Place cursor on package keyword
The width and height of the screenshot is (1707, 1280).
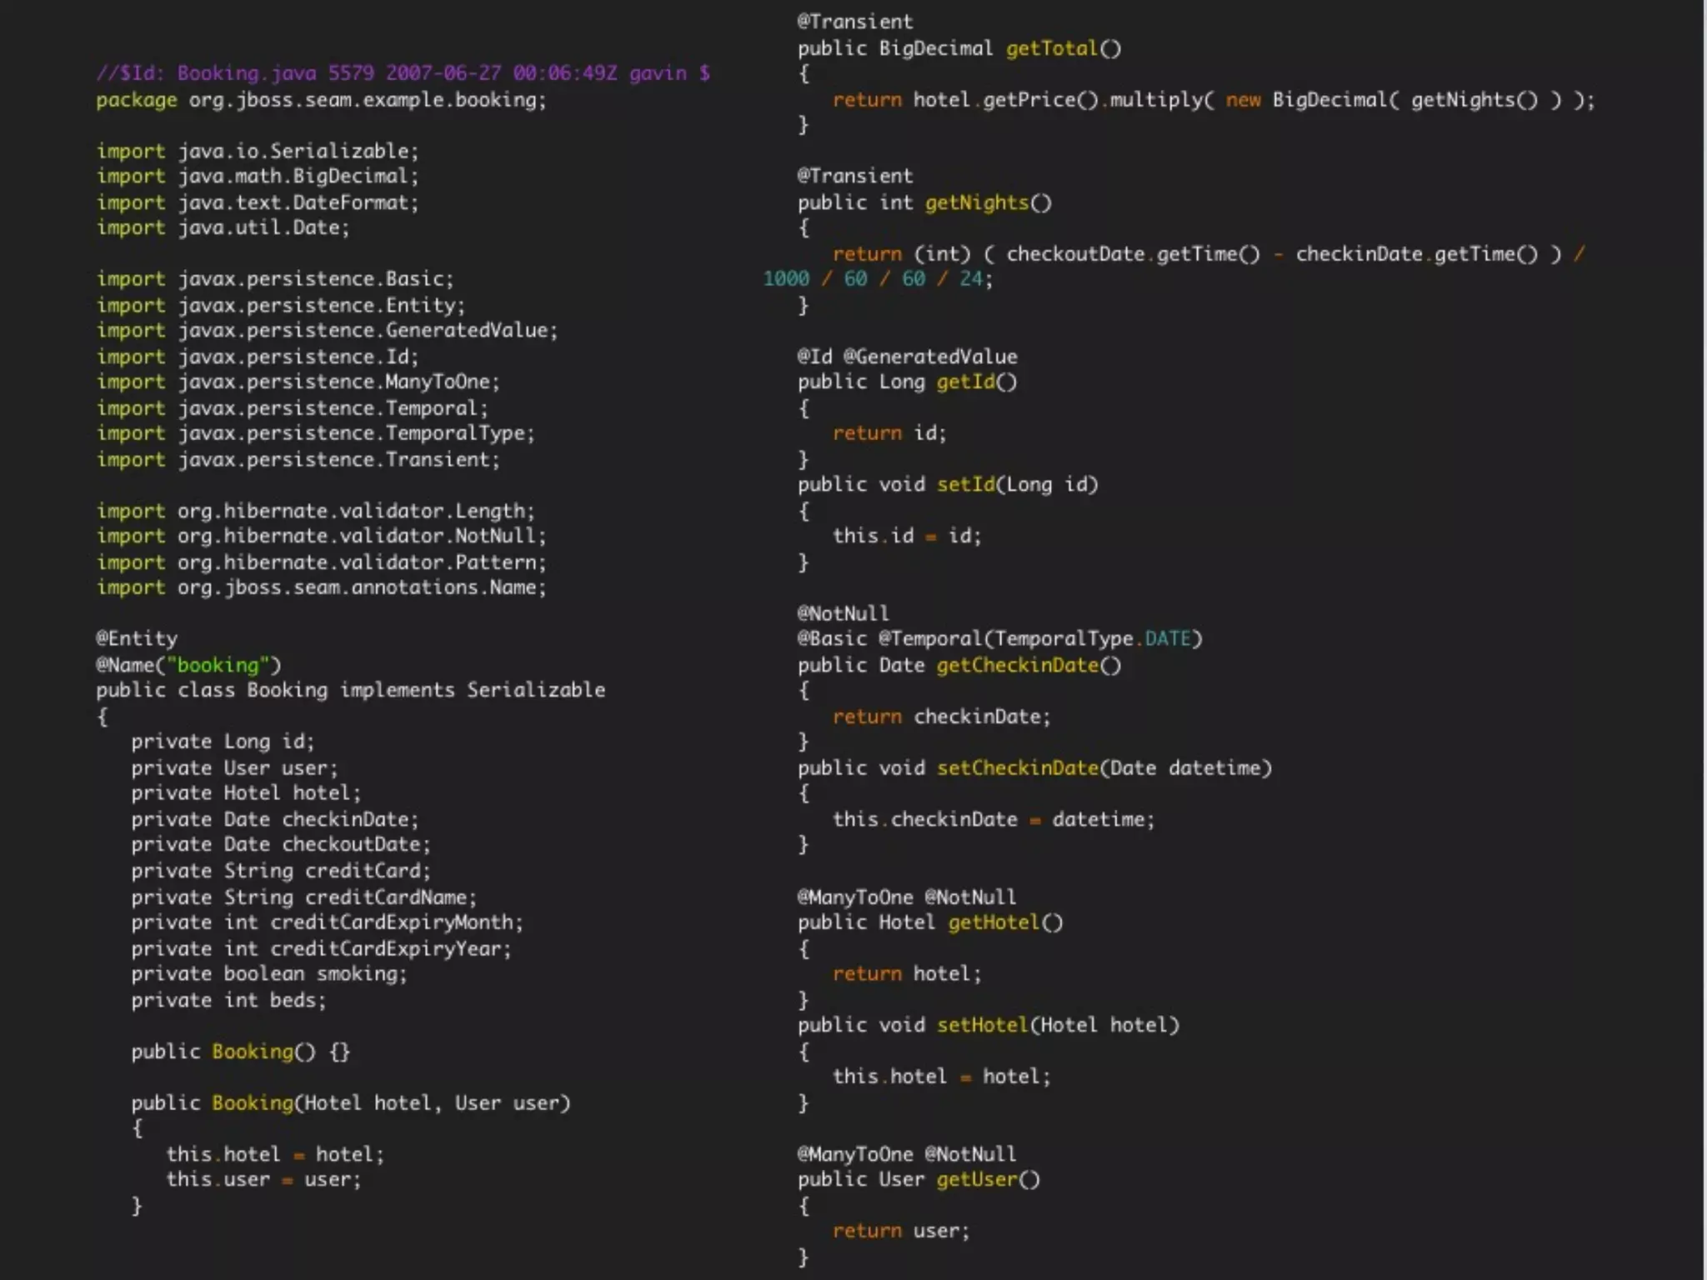point(136,100)
